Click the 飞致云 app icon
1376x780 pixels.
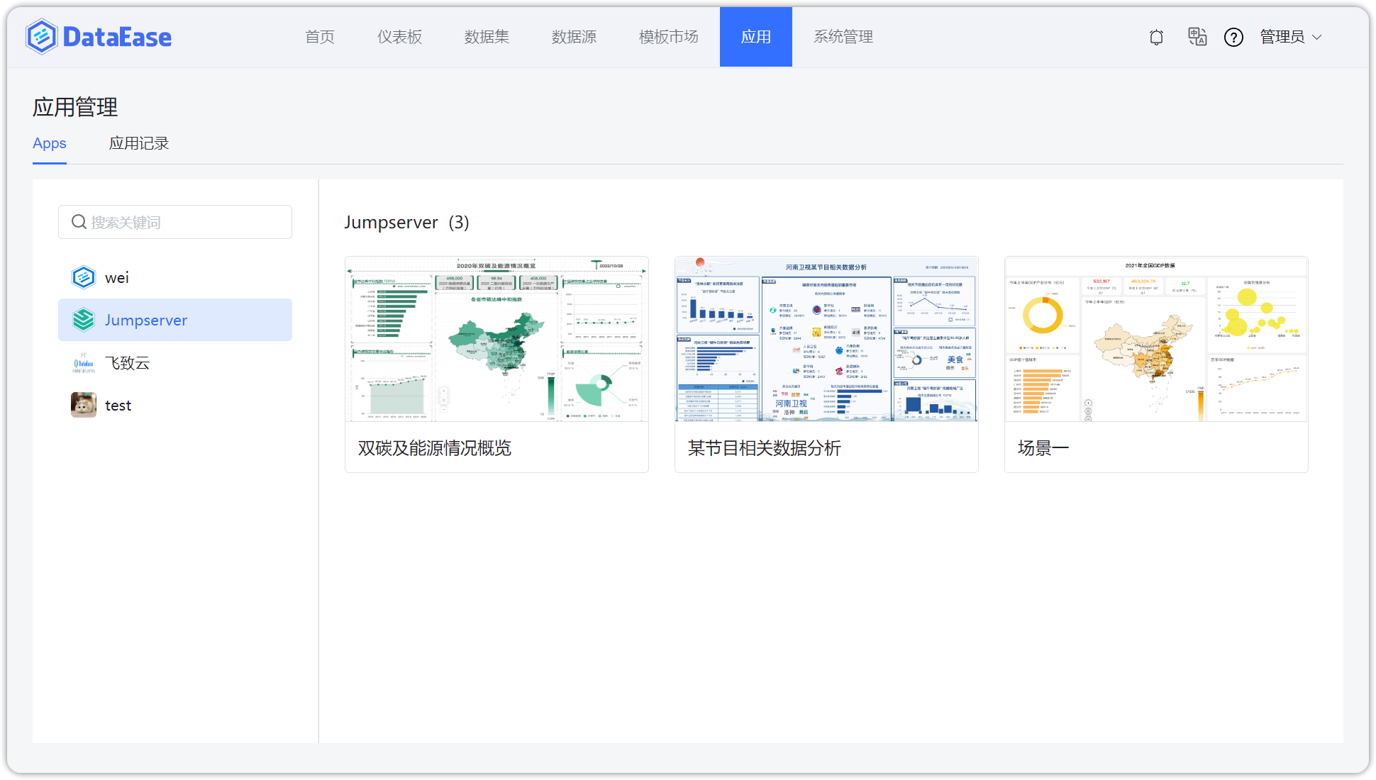click(83, 362)
